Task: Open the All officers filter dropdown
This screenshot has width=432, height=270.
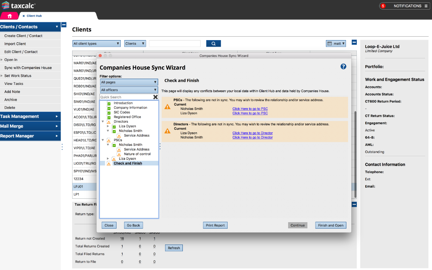Action: pos(129,90)
